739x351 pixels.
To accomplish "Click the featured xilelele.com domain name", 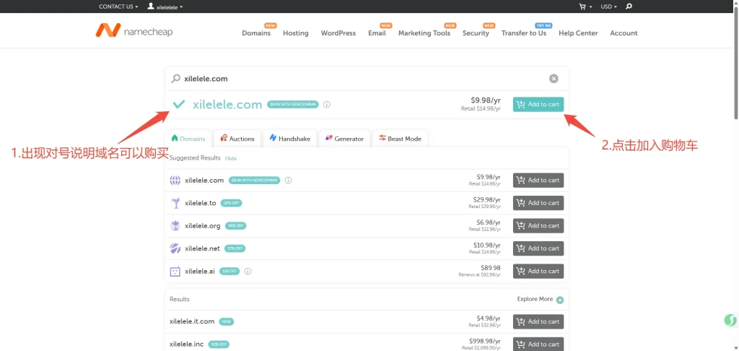I will (x=227, y=104).
